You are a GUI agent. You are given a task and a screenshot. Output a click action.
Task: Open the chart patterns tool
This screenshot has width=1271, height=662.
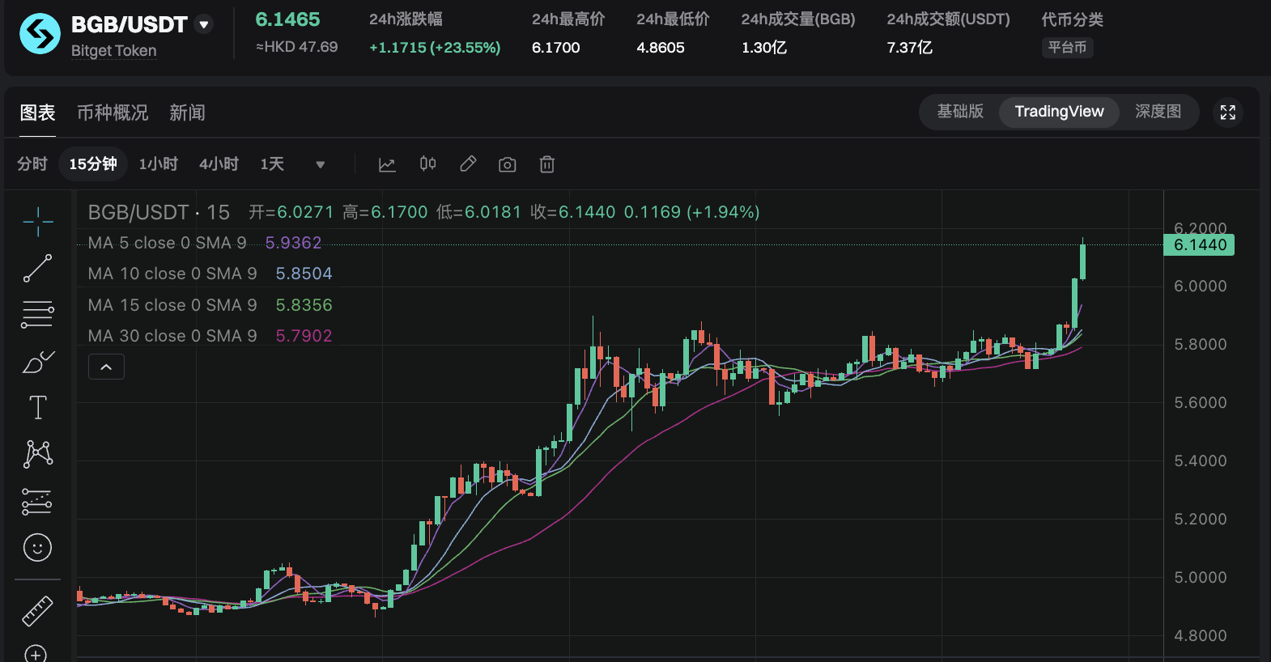37,454
